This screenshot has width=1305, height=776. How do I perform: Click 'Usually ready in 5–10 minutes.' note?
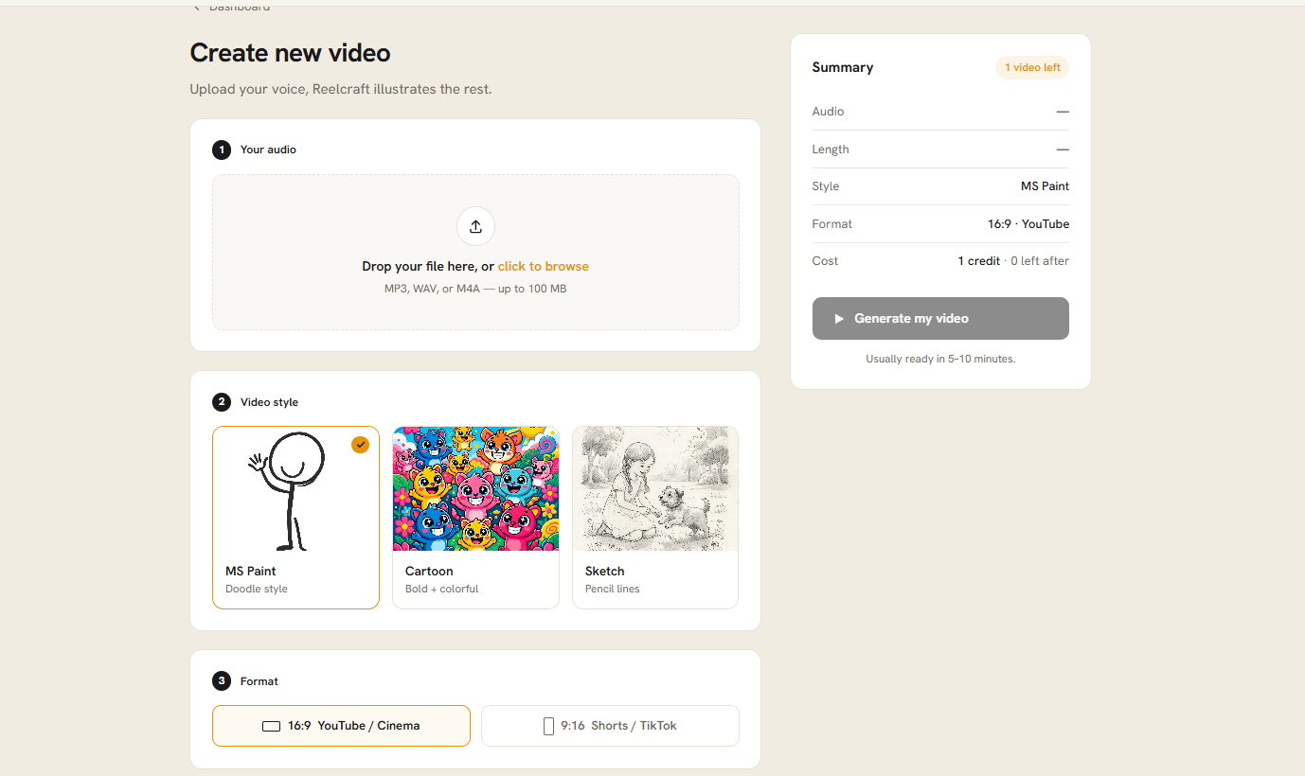pos(940,360)
